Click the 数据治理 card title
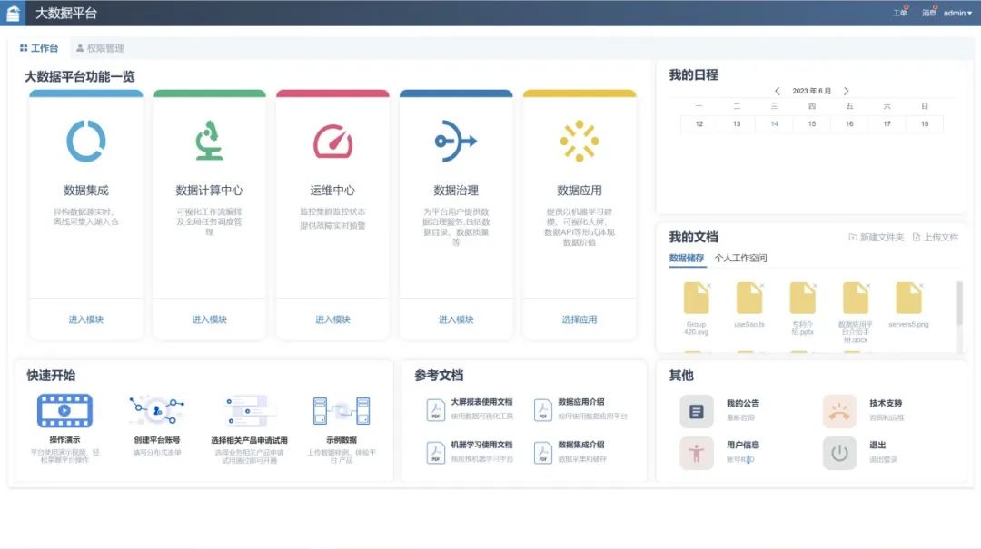 (456, 190)
